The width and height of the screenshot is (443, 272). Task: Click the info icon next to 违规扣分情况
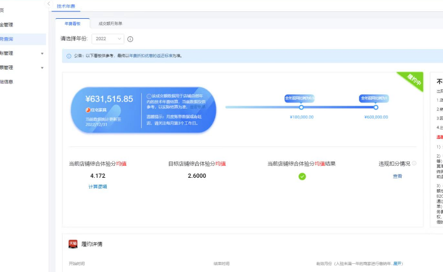click(x=414, y=163)
